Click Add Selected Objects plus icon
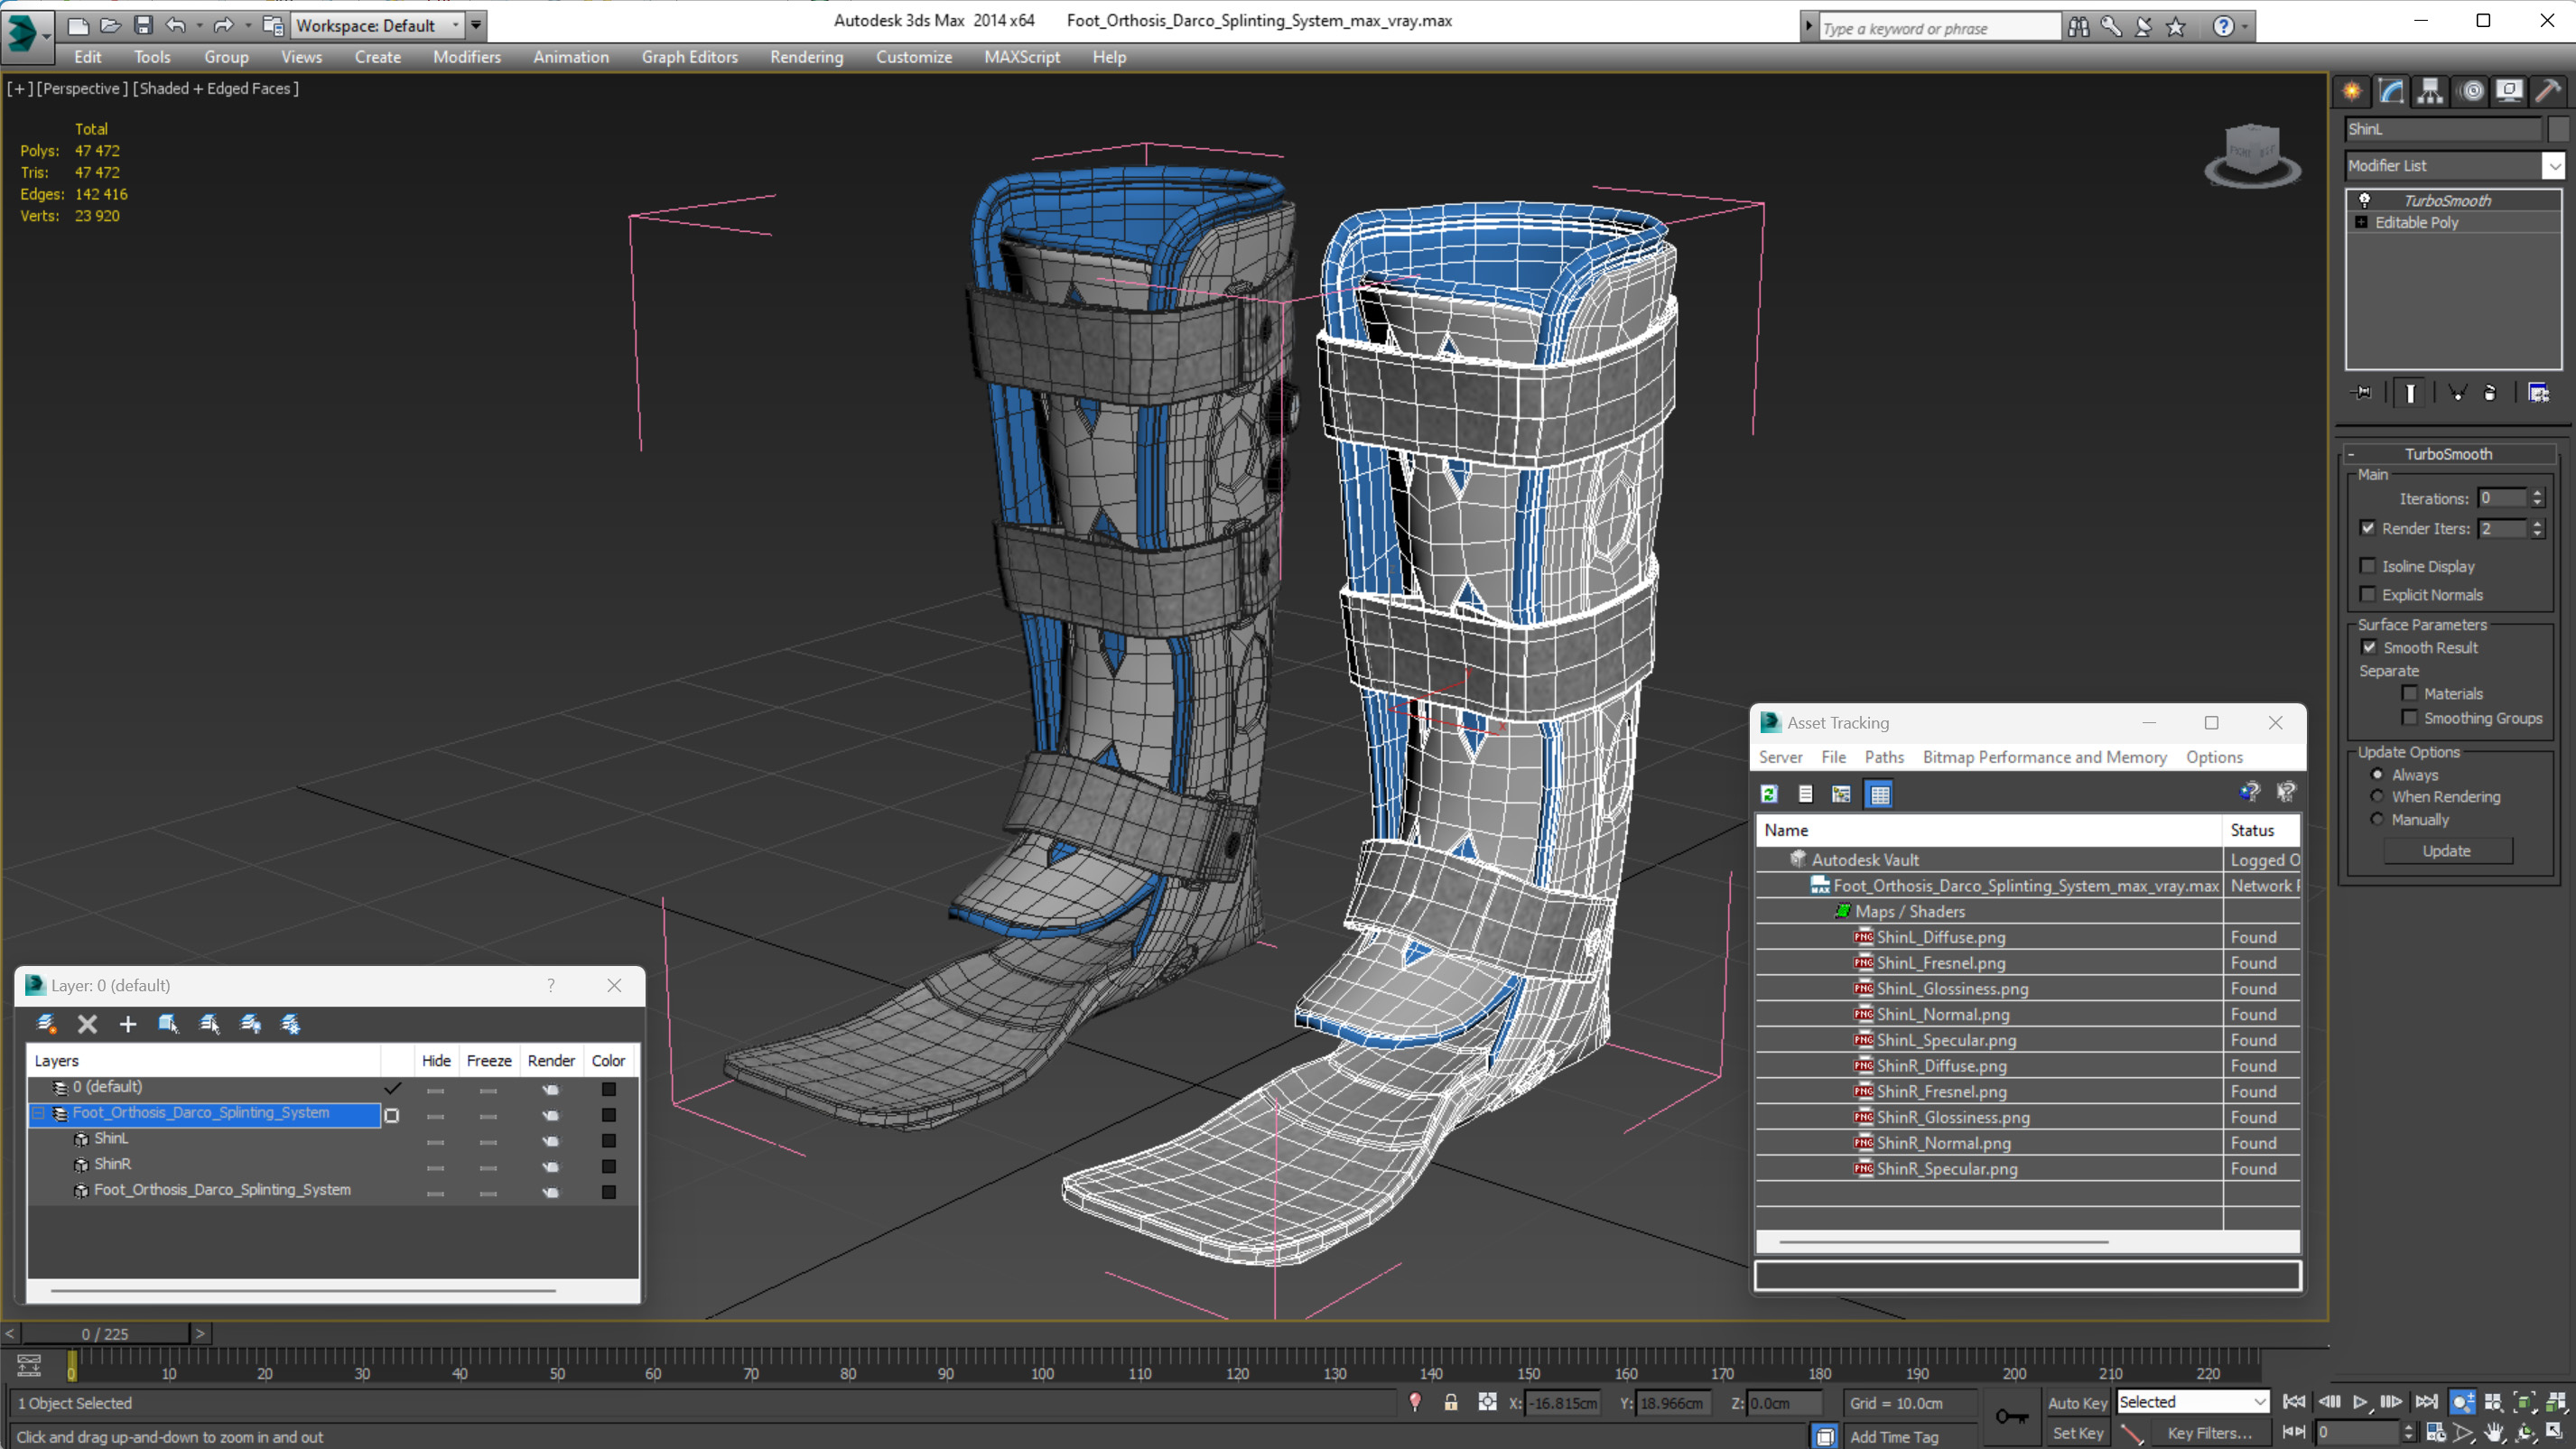The image size is (2576, 1449). 128,1023
